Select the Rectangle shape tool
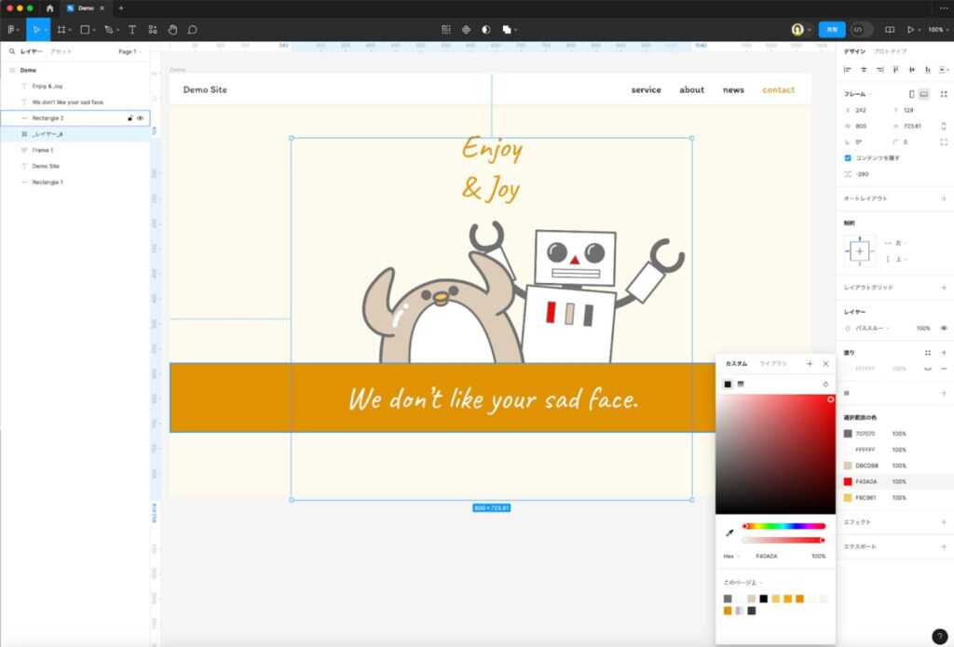Screen dimensions: 954x647 [x=85, y=29]
